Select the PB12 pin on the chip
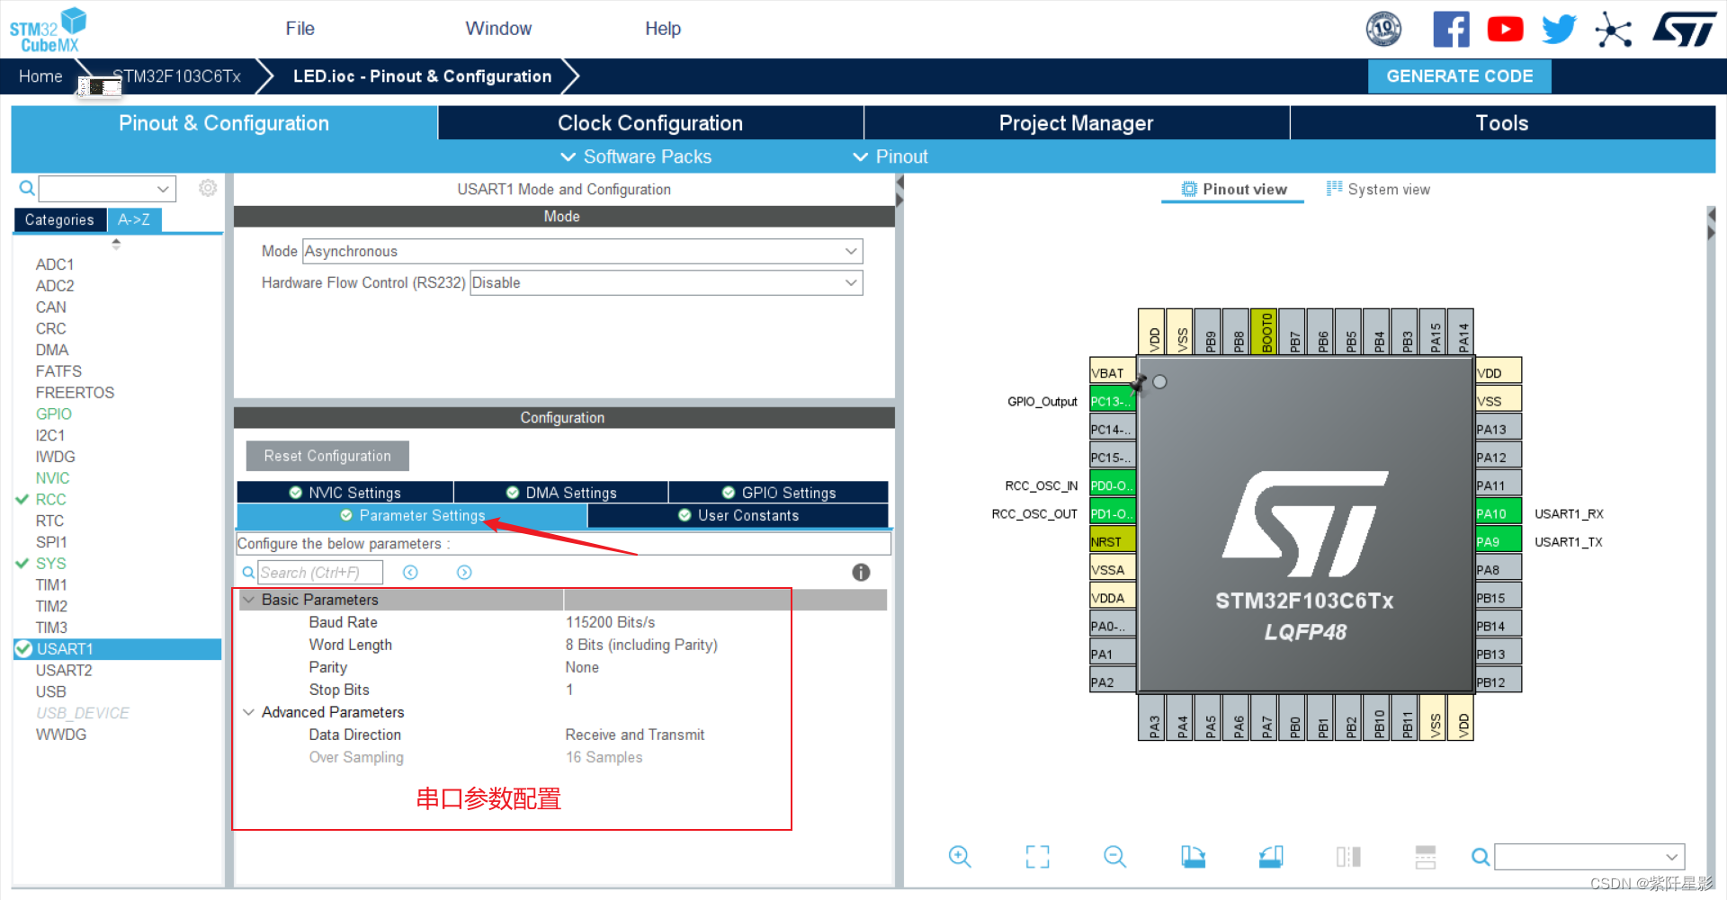Screen dimensions: 1727x900 1499,682
